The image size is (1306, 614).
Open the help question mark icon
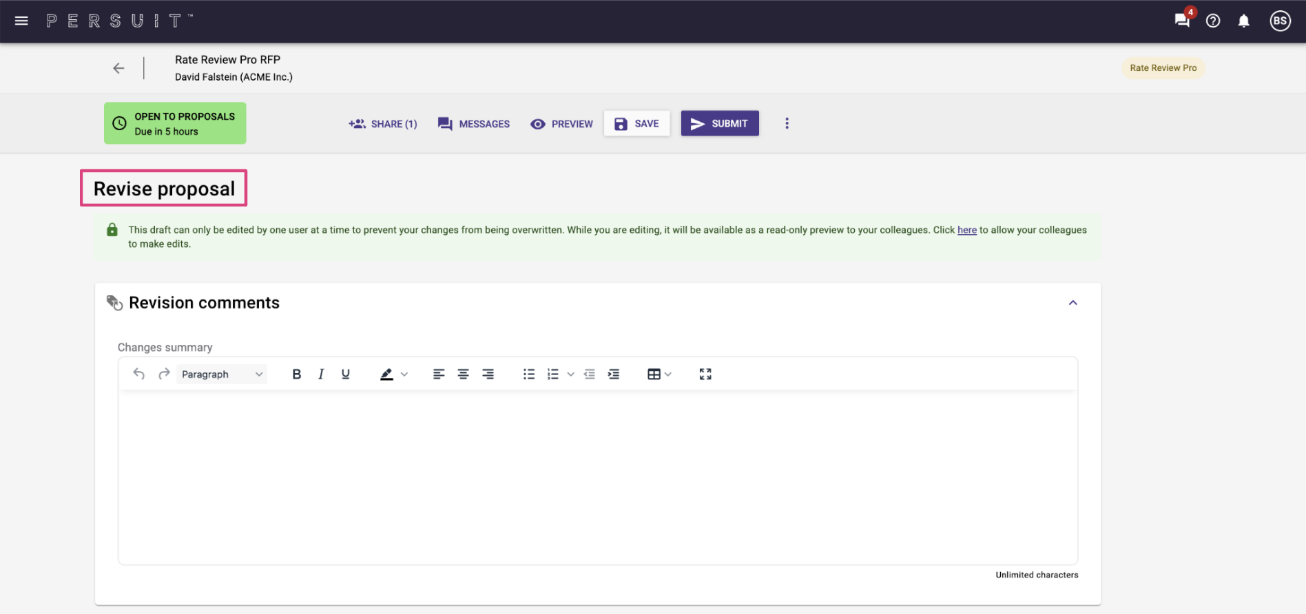click(x=1213, y=21)
